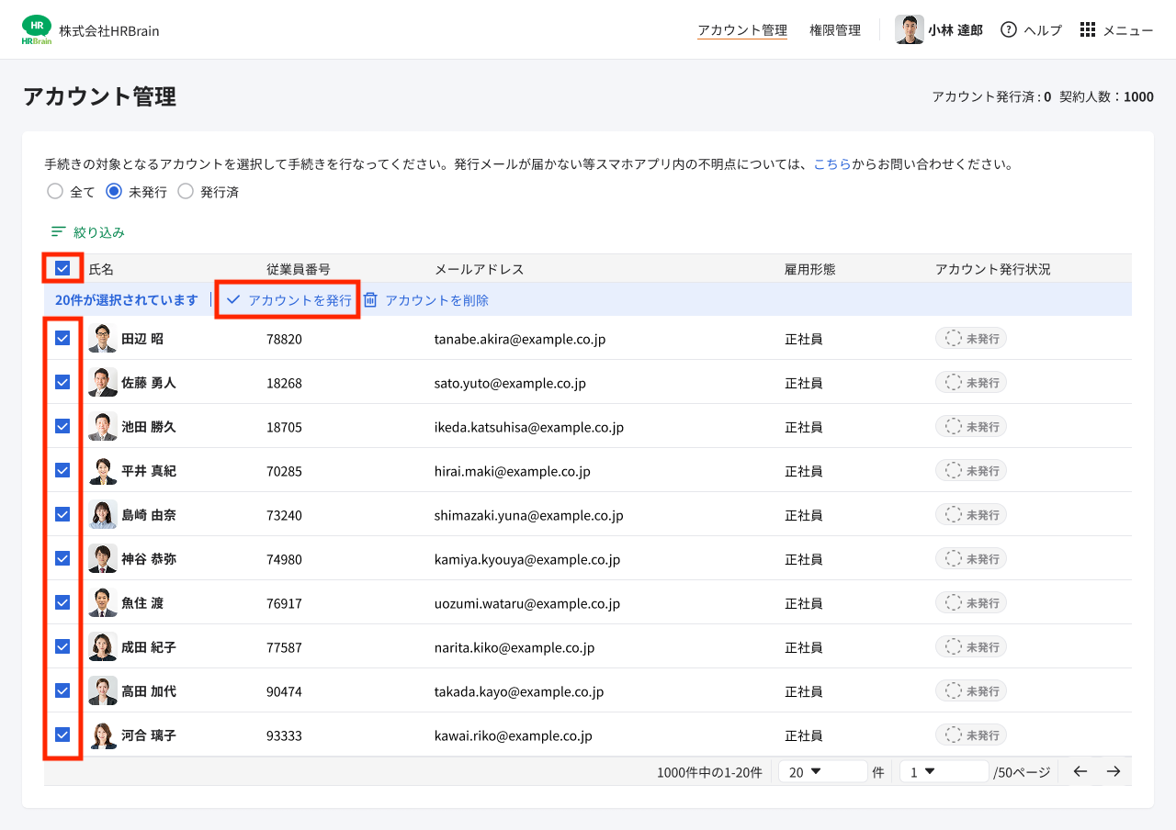Click 島崎 由奈's profile photo thumbnail

point(103,515)
